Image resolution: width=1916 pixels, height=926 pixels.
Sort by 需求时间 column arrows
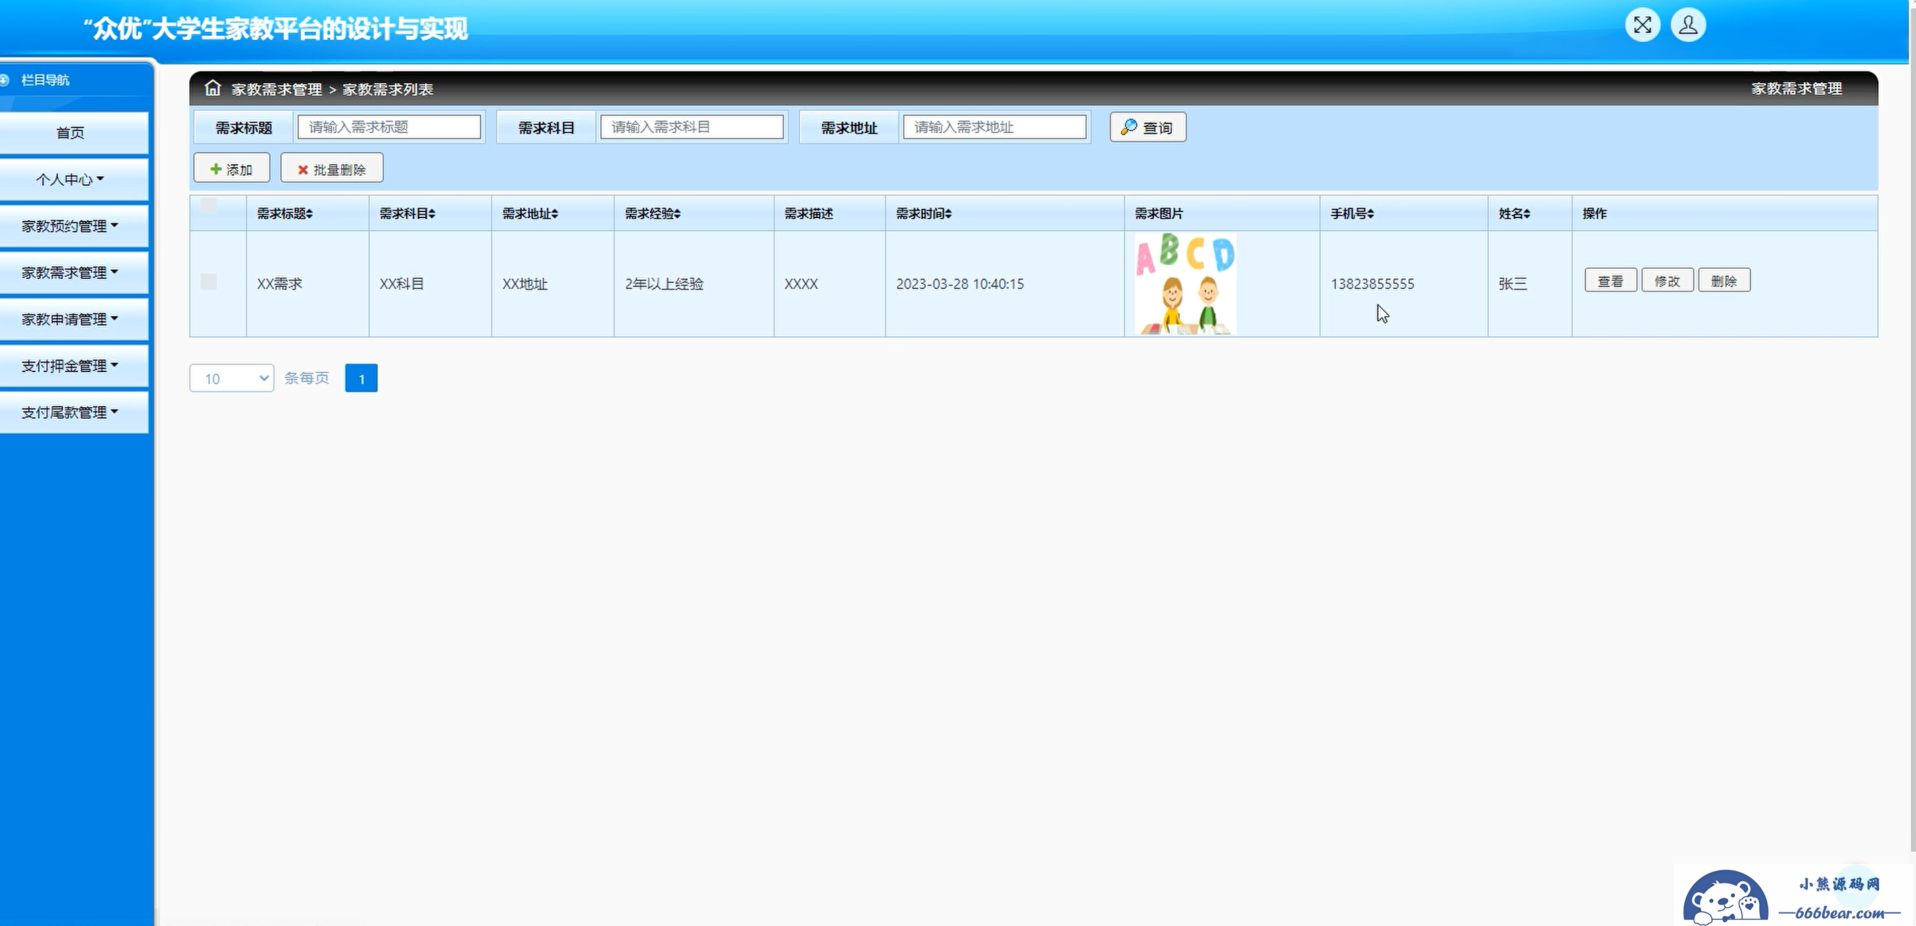coord(948,214)
